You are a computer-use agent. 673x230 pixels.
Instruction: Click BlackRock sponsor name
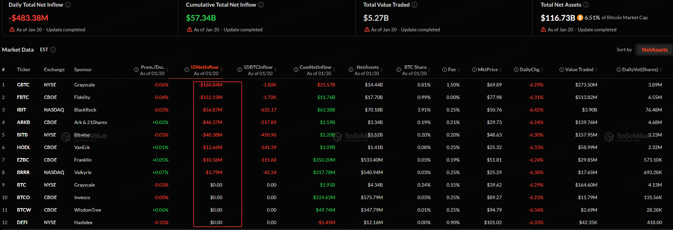point(85,110)
